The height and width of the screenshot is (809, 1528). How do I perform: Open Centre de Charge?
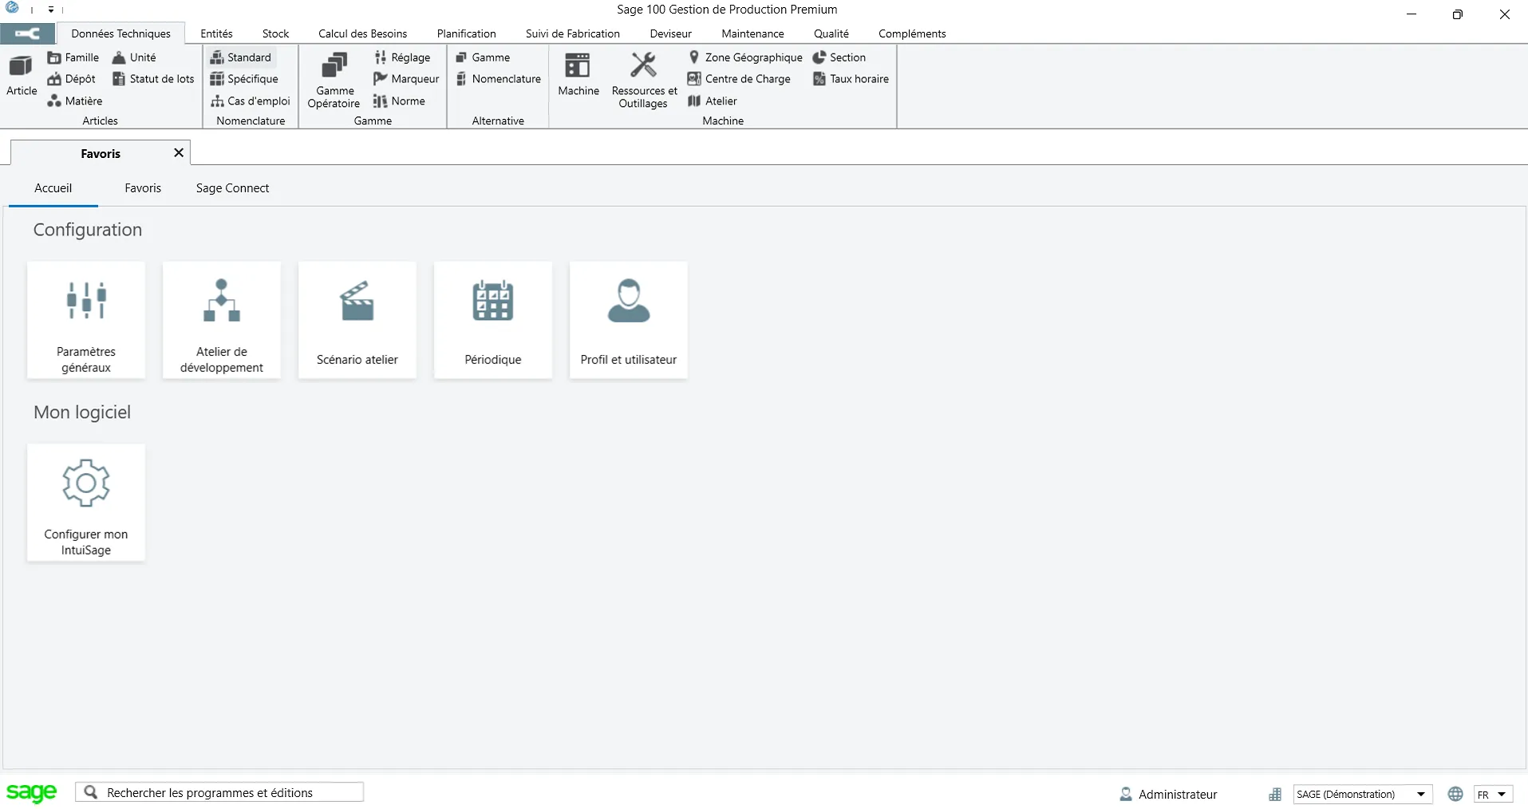(739, 79)
